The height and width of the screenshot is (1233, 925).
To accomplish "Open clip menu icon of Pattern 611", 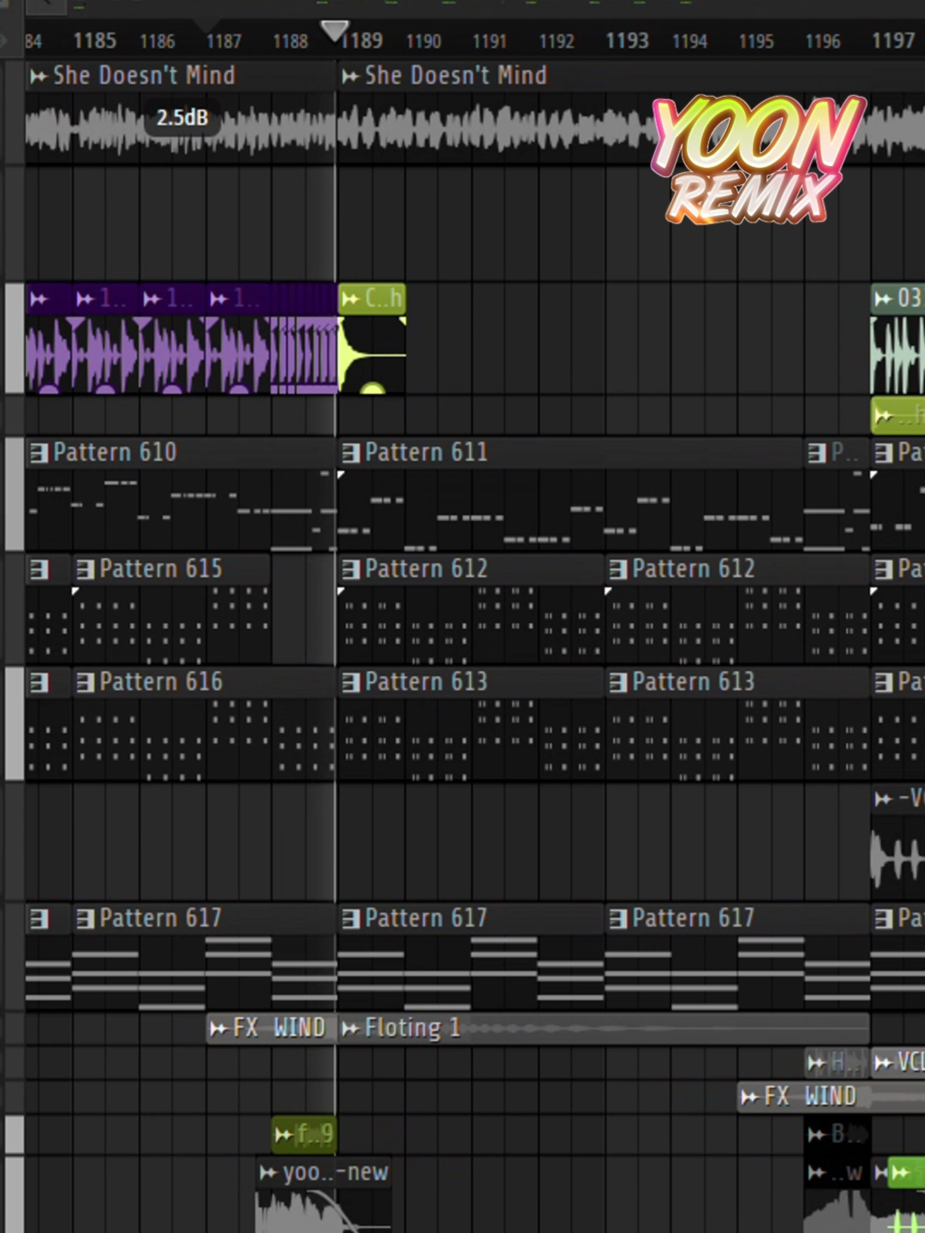I will coord(351,453).
